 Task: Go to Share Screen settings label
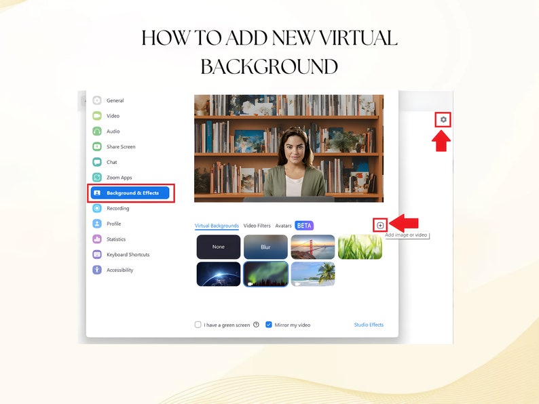tap(121, 147)
